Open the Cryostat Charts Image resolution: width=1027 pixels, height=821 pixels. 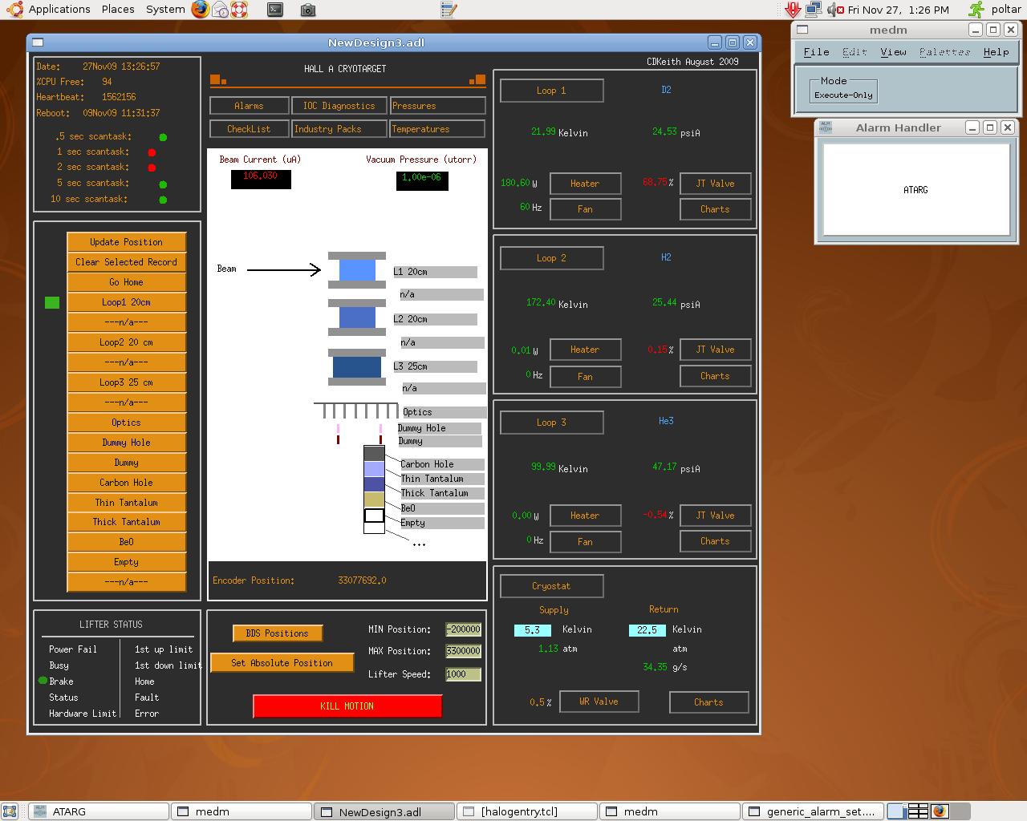pos(709,702)
